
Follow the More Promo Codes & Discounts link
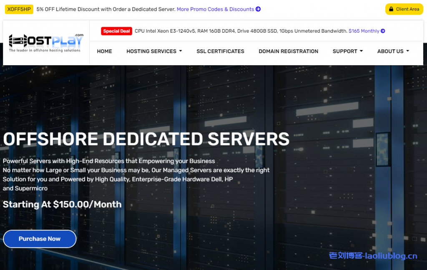click(215, 9)
